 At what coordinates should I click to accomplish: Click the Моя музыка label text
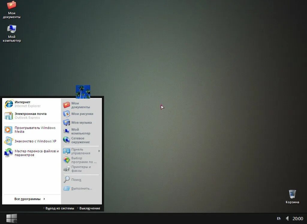82,123
